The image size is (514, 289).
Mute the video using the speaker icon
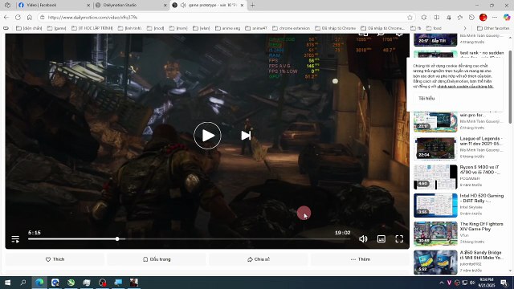coord(363,239)
